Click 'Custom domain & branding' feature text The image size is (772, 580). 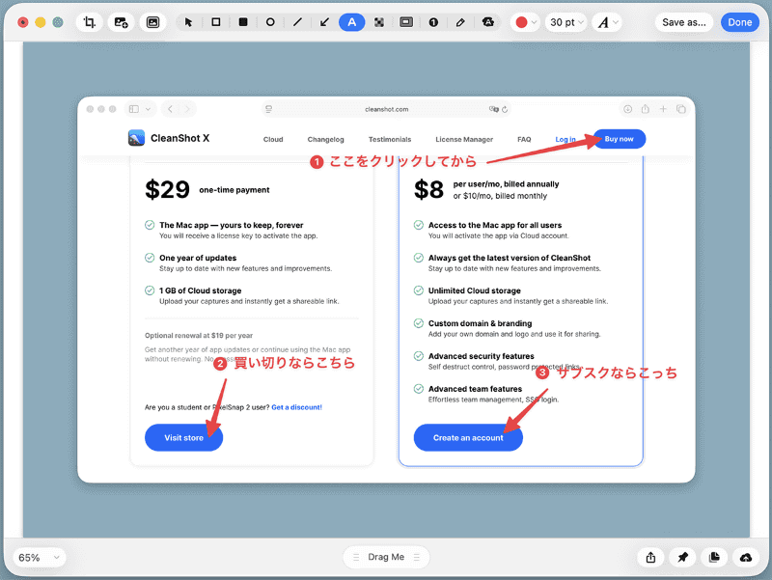tap(480, 323)
